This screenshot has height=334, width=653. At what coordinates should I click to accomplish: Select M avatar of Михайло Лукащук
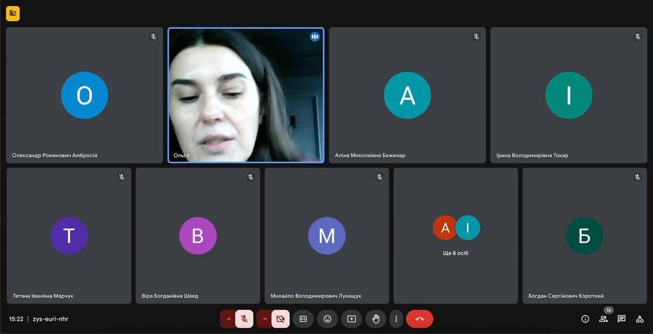click(326, 236)
